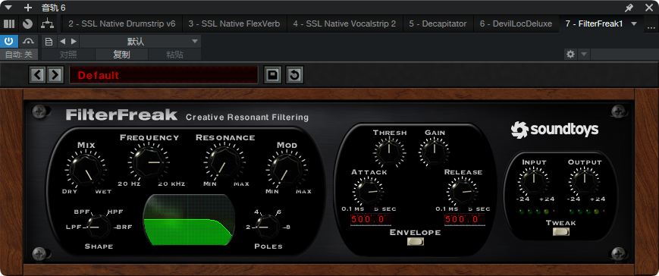Click the Release knob
Viewport: 659px width, 276px height.
[462, 191]
